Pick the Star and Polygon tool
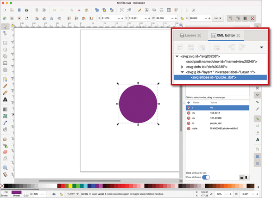 pyautogui.click(x=5, y=56)
